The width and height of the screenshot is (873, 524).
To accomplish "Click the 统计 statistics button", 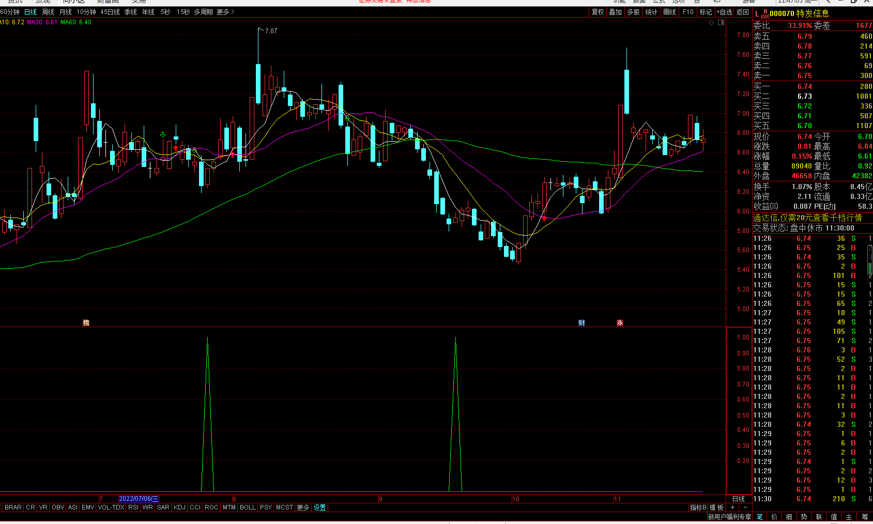I will pyautogui.click(x=652, y=12).
